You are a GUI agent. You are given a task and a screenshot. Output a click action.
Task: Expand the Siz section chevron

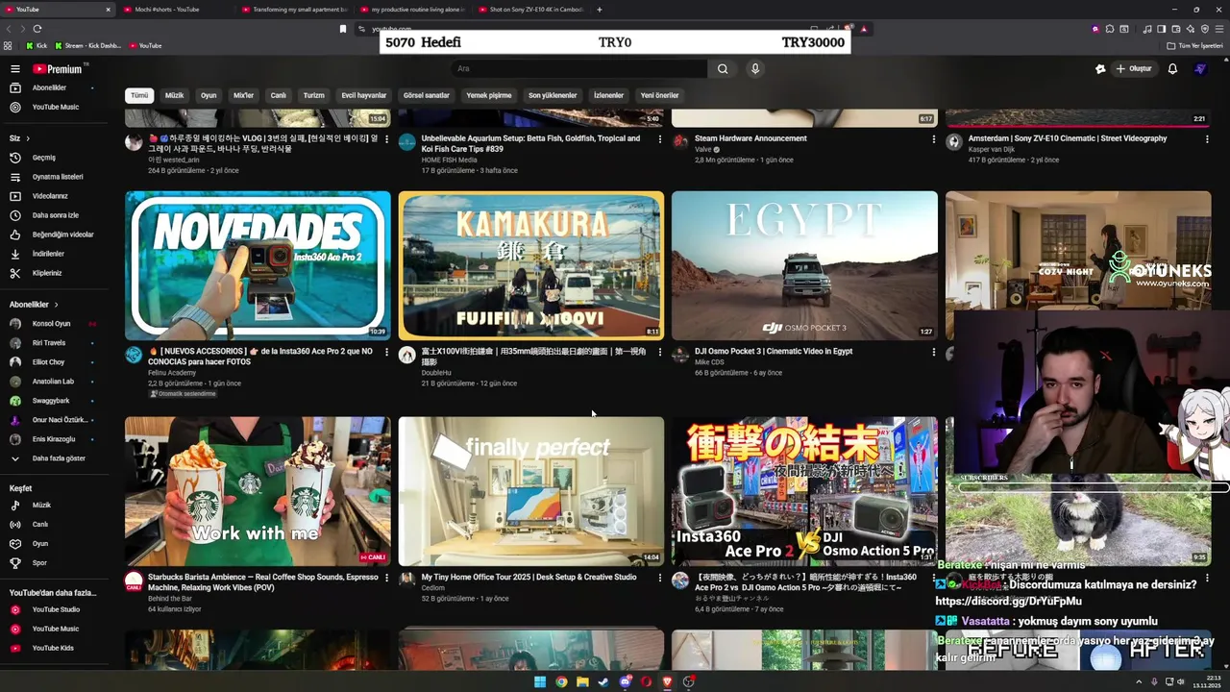coord(27,138)
